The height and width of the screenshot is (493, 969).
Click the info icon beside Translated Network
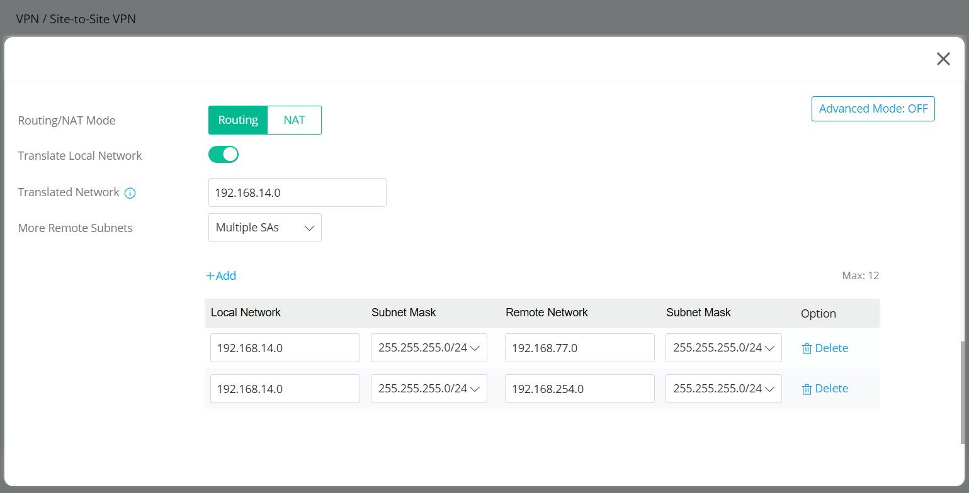pos(130,193)
